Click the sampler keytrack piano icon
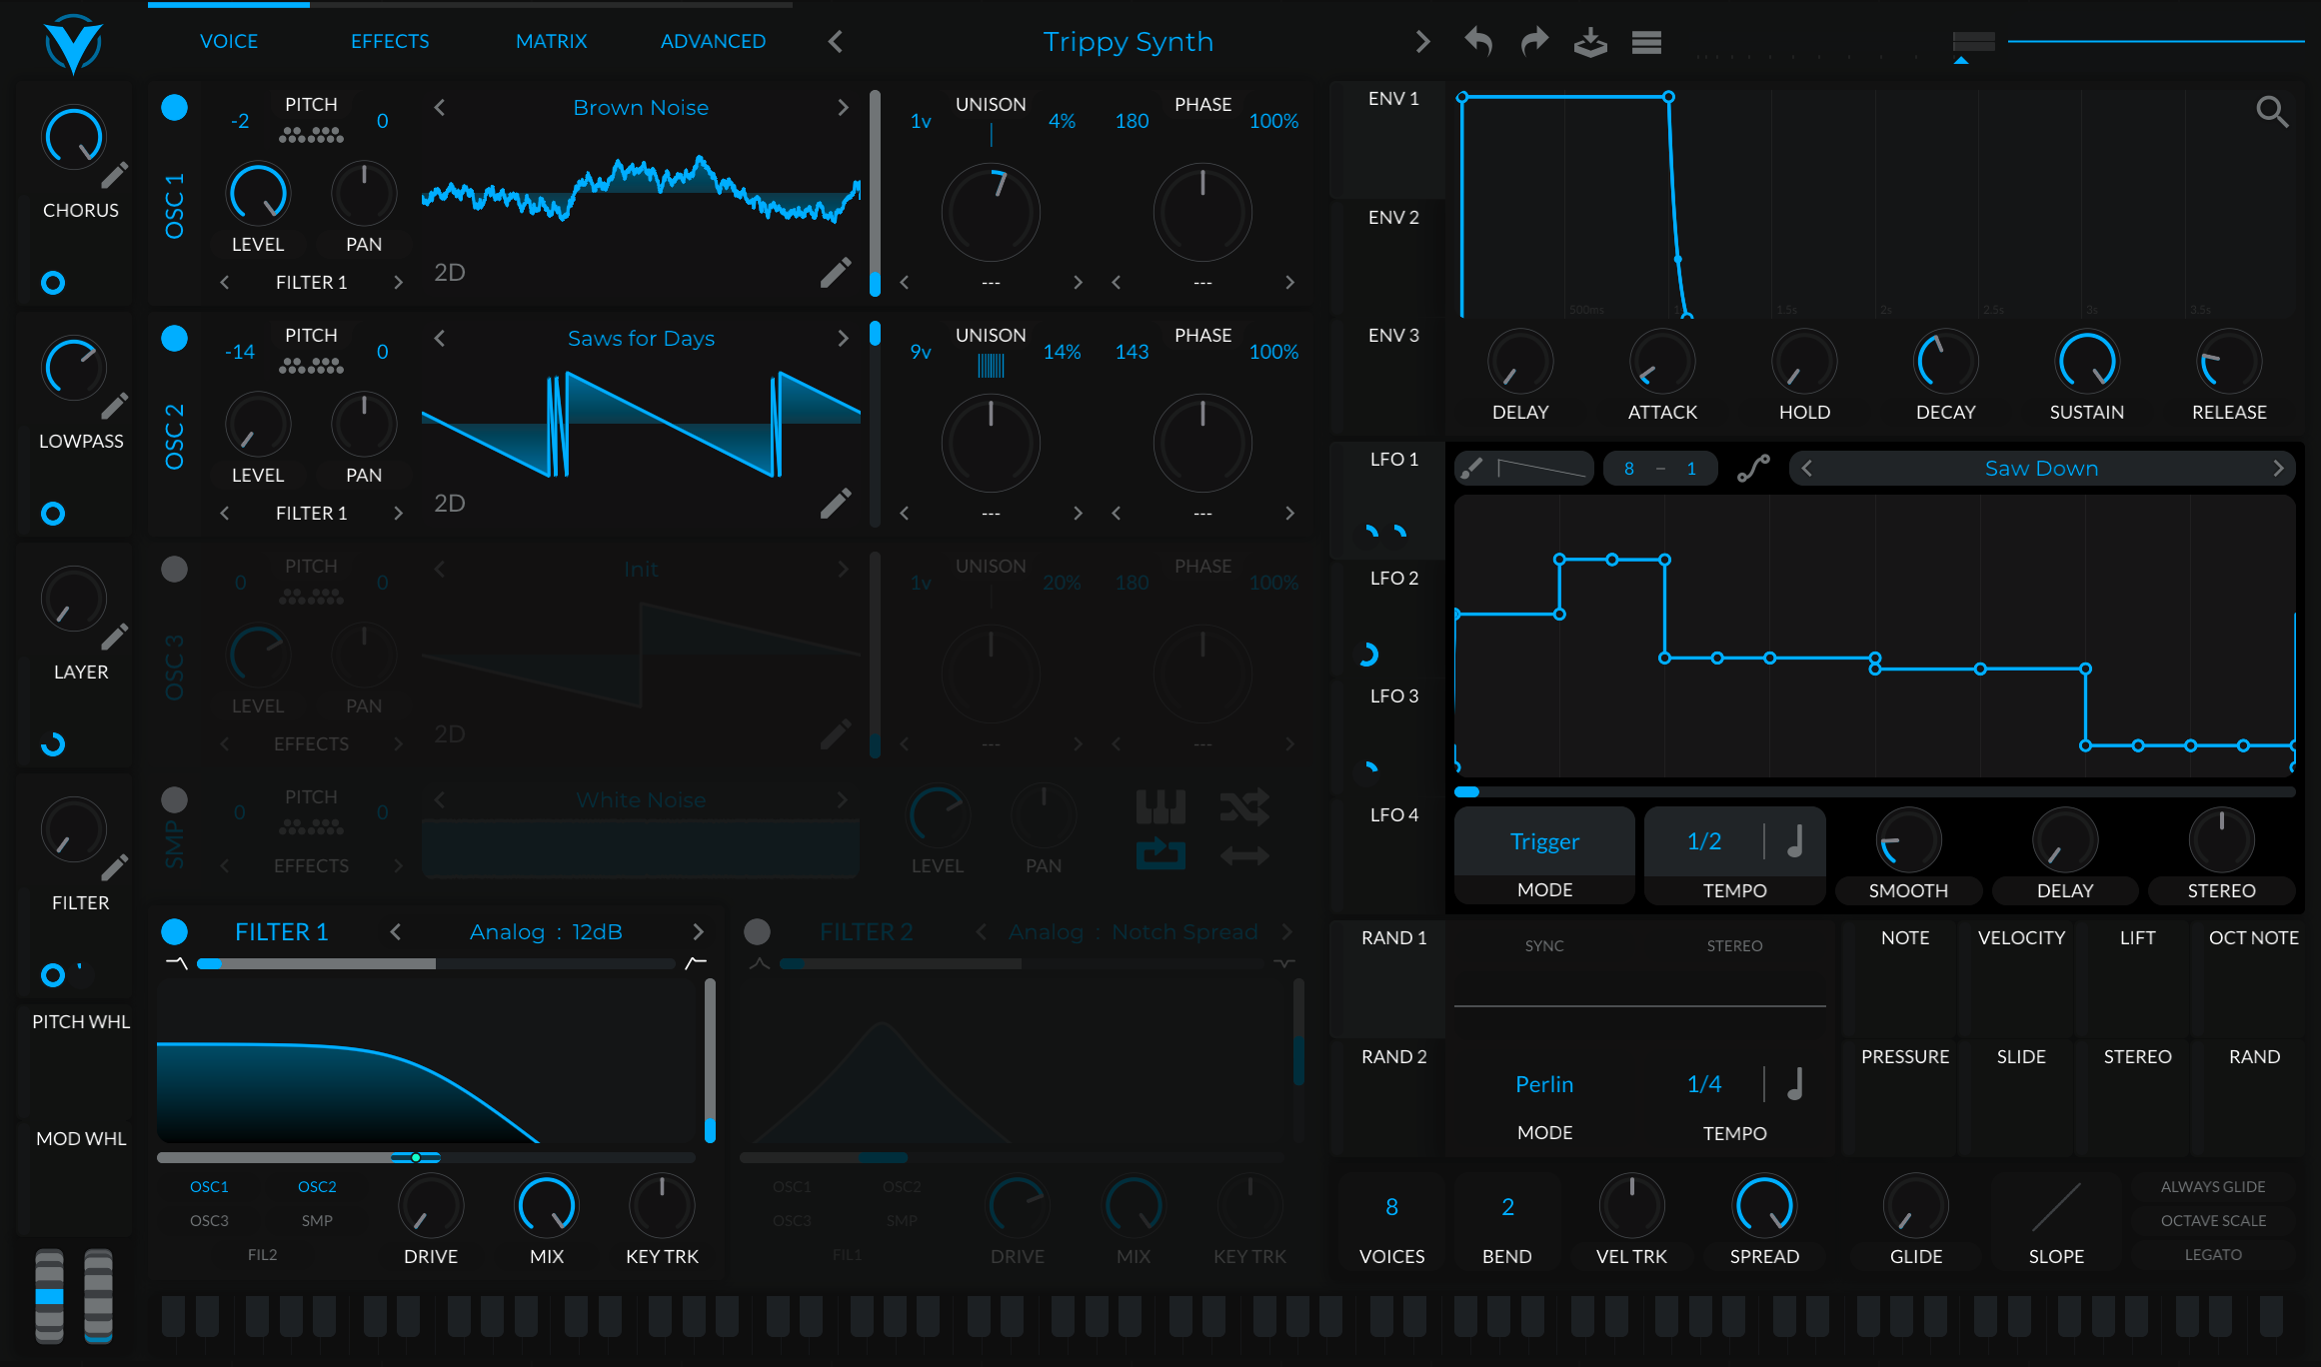 [x=1160, y=806]
